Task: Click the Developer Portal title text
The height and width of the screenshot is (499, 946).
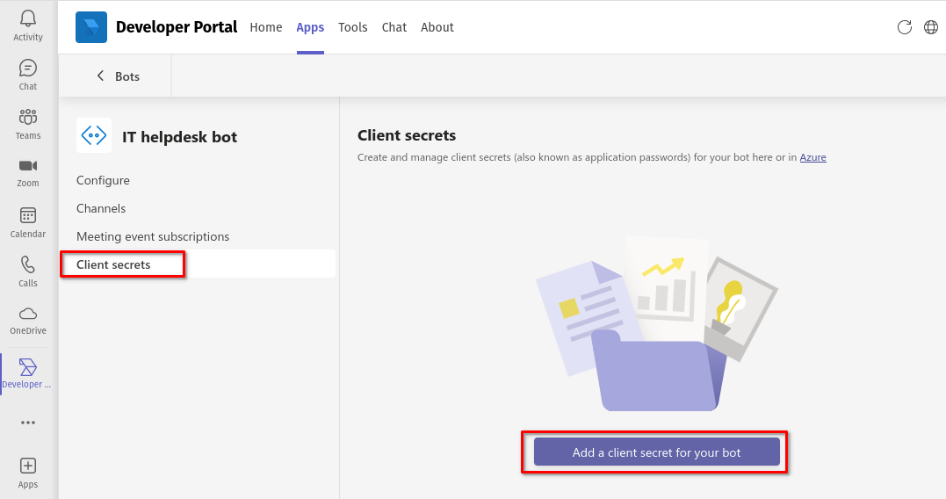Action: 177,27
